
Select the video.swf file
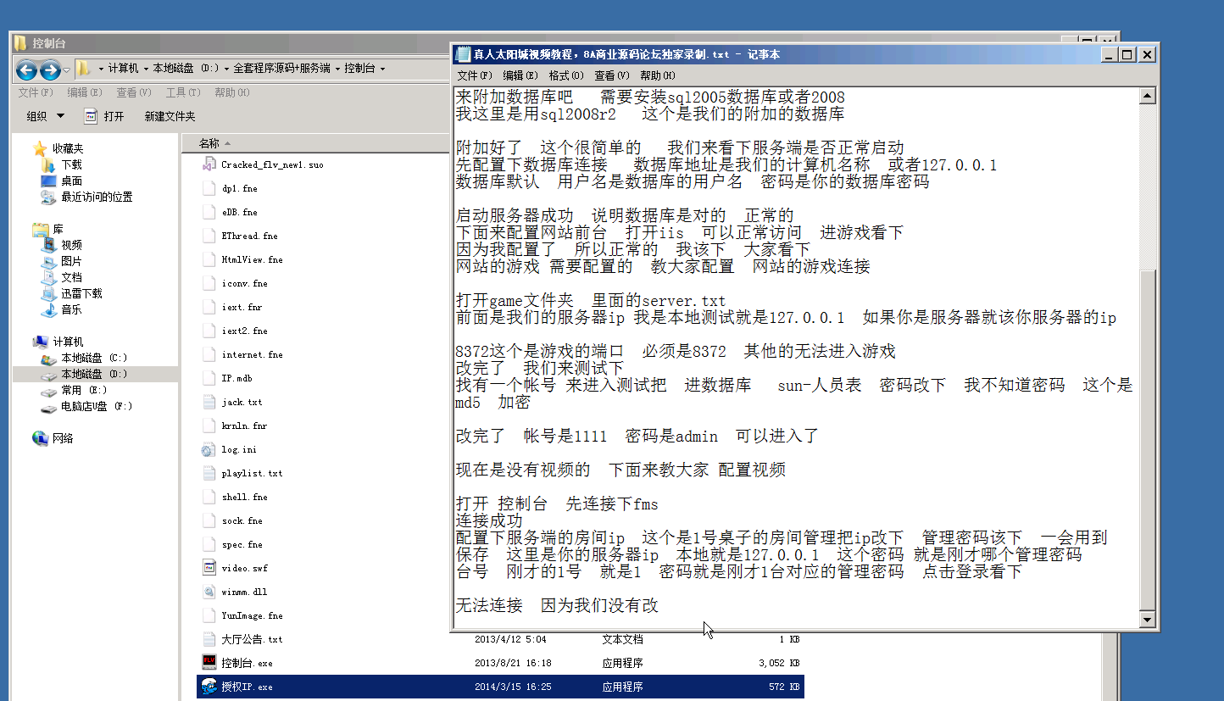click(244, 568)
